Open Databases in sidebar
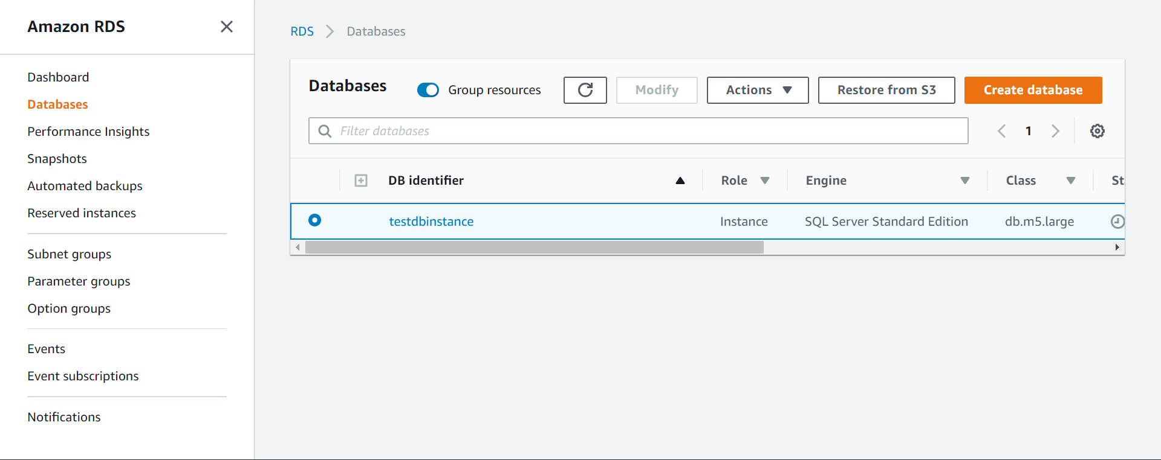The height and width of the screenshot is (460, 1161). pos(57,104)
